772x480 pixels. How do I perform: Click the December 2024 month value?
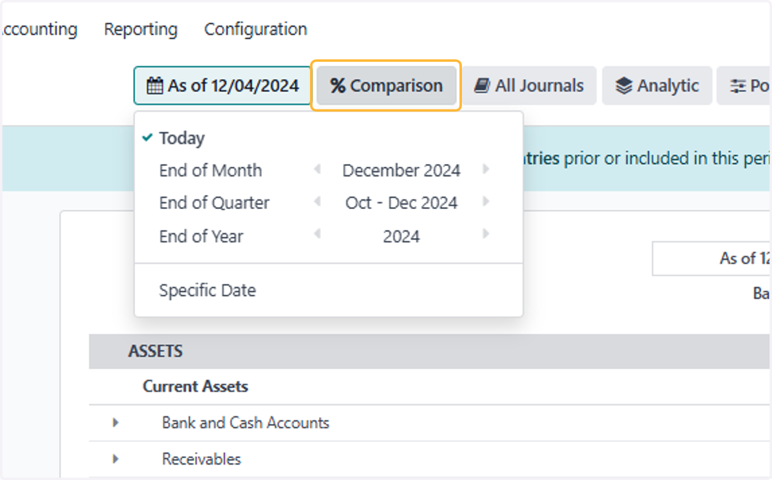401,171
